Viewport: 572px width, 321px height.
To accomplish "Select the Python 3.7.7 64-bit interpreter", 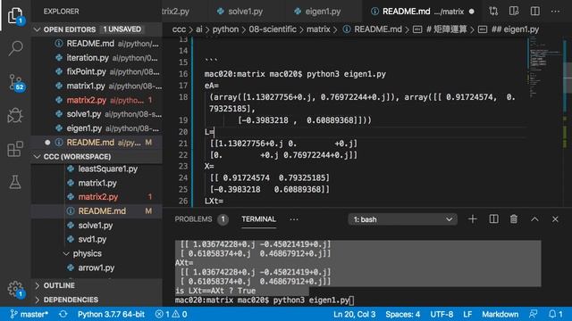I will [111, 314].
